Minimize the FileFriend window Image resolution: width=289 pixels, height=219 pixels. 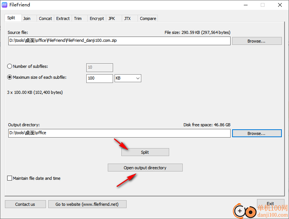pyautogui.click(x=246, y=5)
